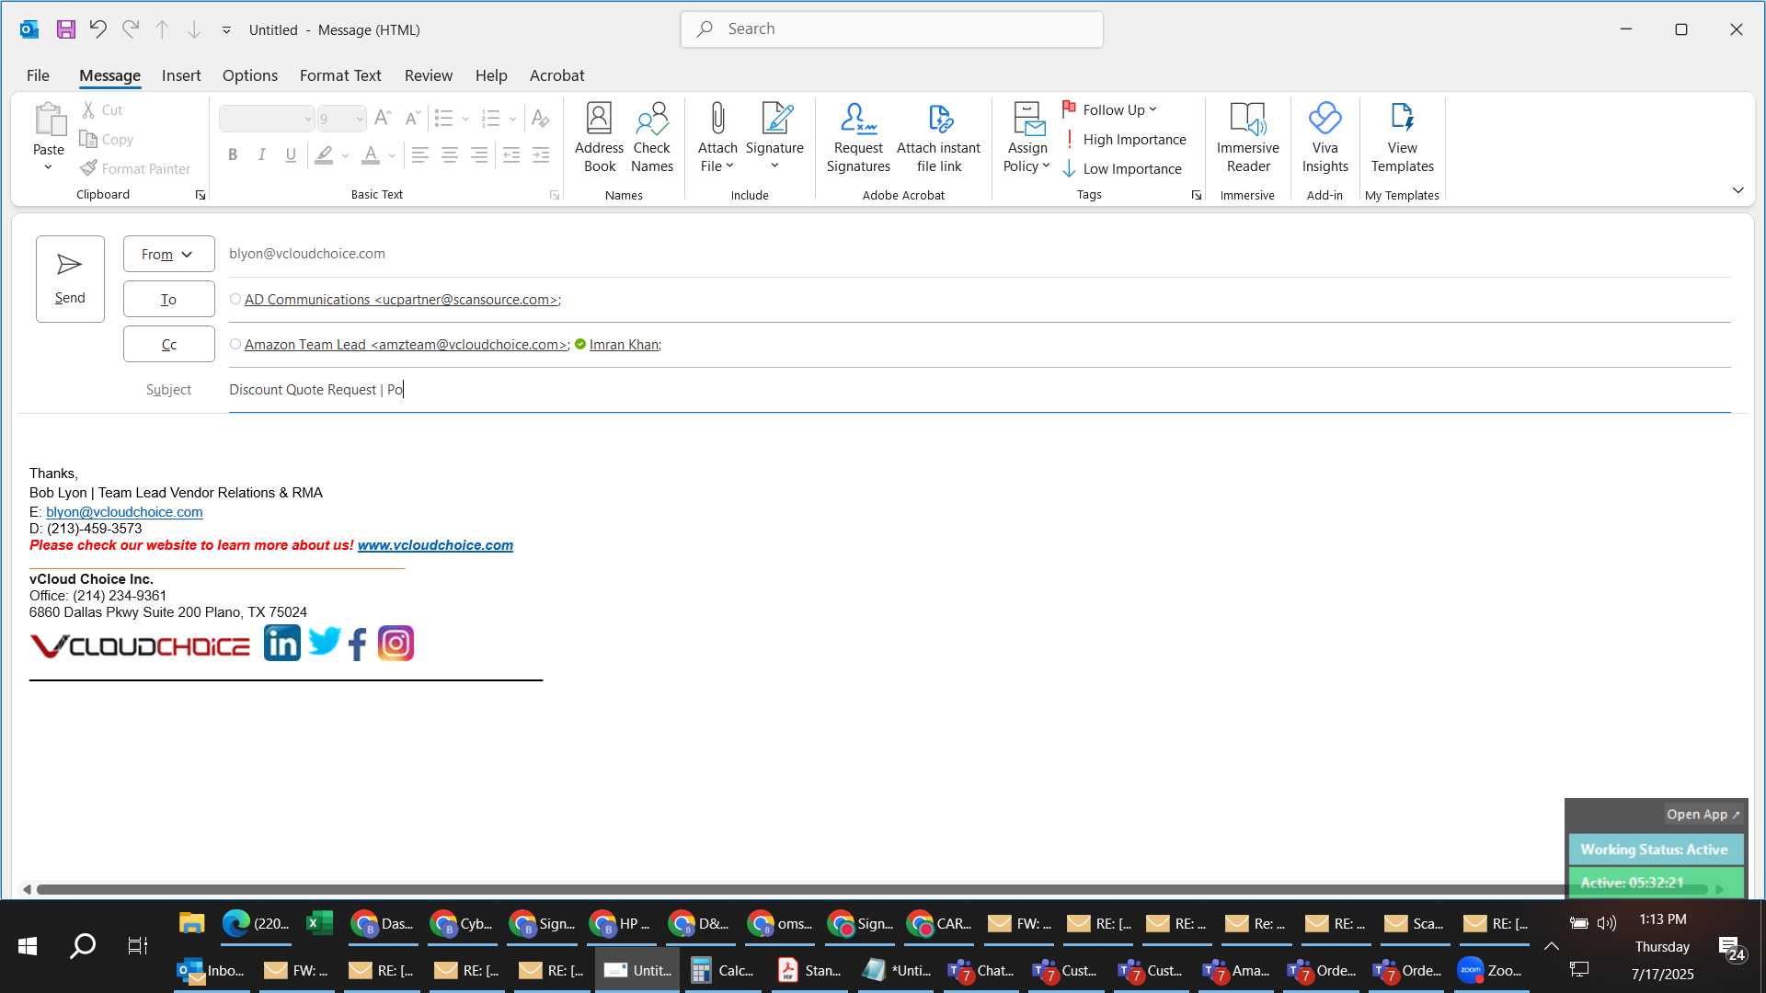Click Instagram icon in signature
Viewport: 1766px width, 993px height.
[x=396, y=644]
